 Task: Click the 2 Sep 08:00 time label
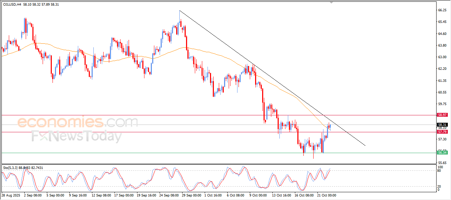[x=32, y=195]
